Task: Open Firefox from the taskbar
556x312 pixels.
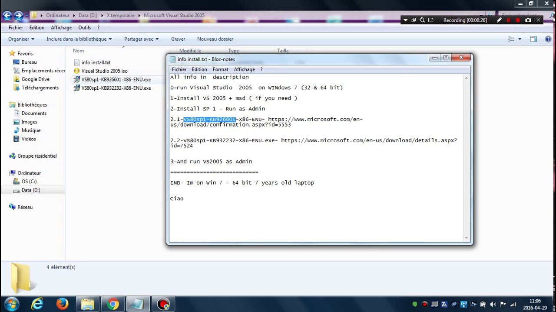Action: point(62,304)
